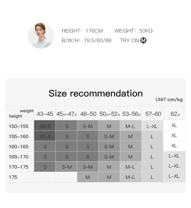Click the Size recommendation heading
191x208 pixels.
[95, 93]
